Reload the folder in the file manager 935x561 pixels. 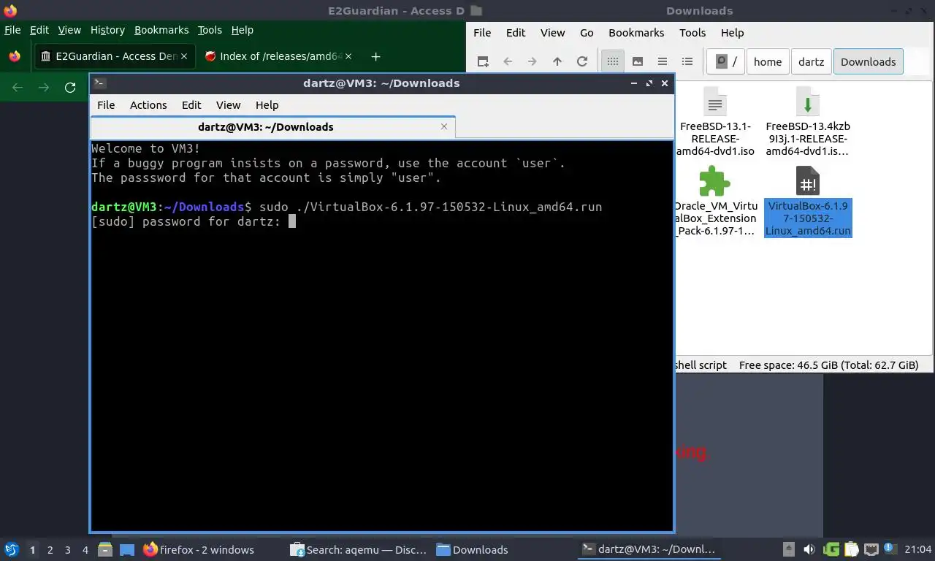point(582,62)
